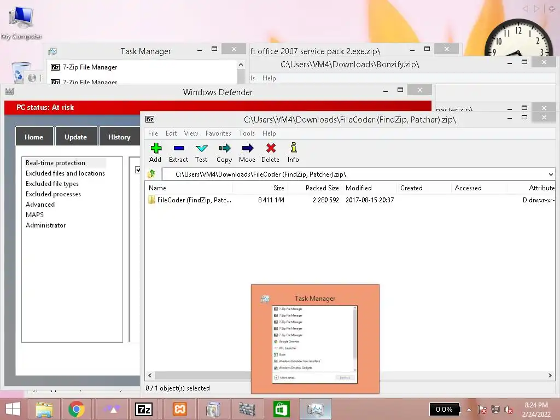Click the desktop clock gadget
The image size is (560, 420).
point(518,38)
